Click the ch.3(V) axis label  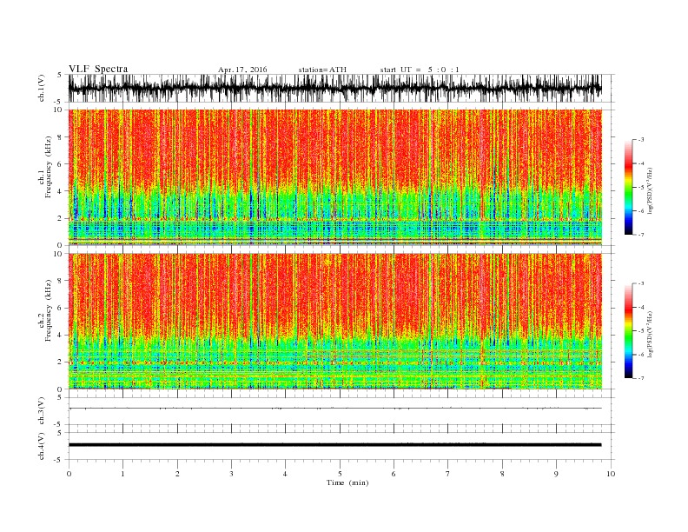(42, 411)
